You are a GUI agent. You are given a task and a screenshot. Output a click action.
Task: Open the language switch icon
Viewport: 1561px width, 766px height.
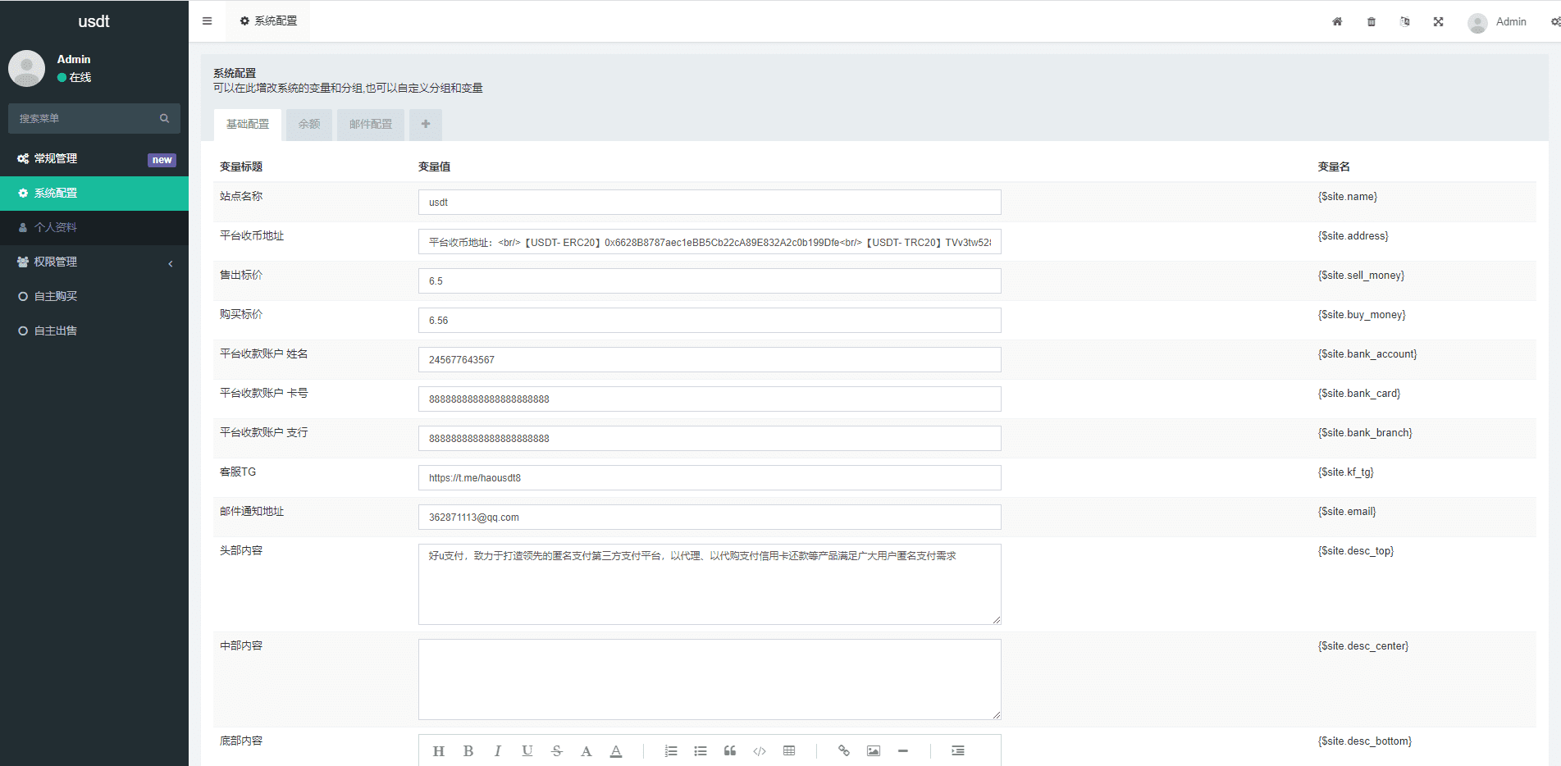click(x=1405, y=22)
